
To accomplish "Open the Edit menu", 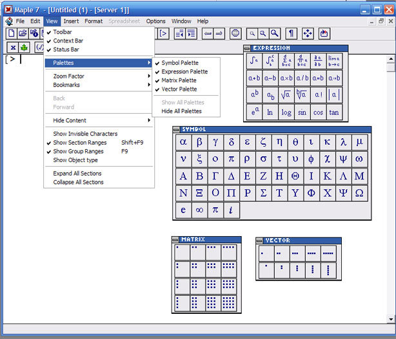I will [35, 21].
